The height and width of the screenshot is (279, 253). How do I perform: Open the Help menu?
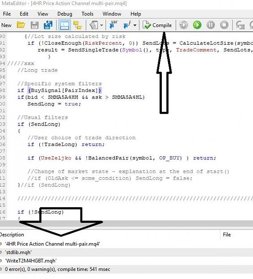coord(135,14)
